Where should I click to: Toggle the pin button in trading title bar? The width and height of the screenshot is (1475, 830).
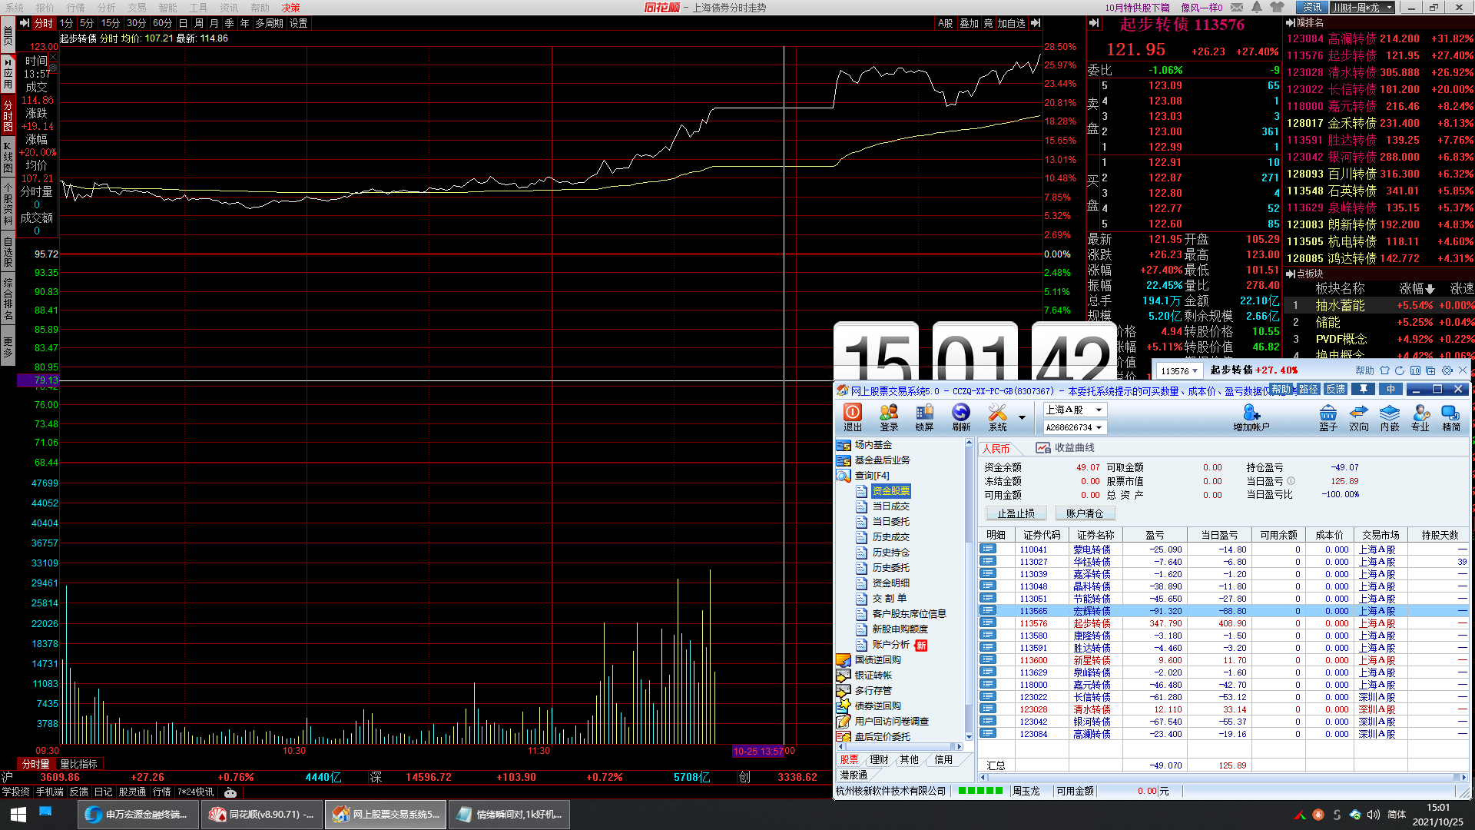tap(1363, 389)
